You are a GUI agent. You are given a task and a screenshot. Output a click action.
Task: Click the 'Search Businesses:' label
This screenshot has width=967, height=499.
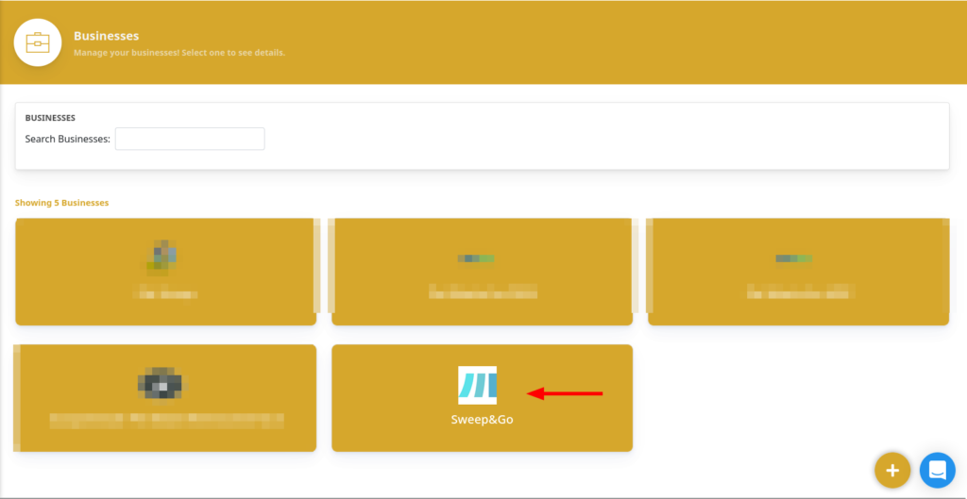click(x=67, y=139)
